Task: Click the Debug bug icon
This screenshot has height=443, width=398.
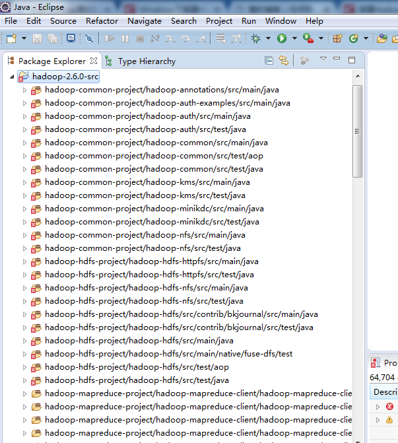Action: point(255,38)
